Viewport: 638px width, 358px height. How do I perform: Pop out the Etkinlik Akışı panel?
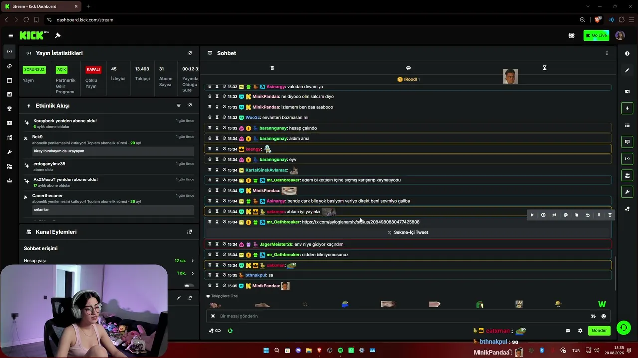[190, 105]
